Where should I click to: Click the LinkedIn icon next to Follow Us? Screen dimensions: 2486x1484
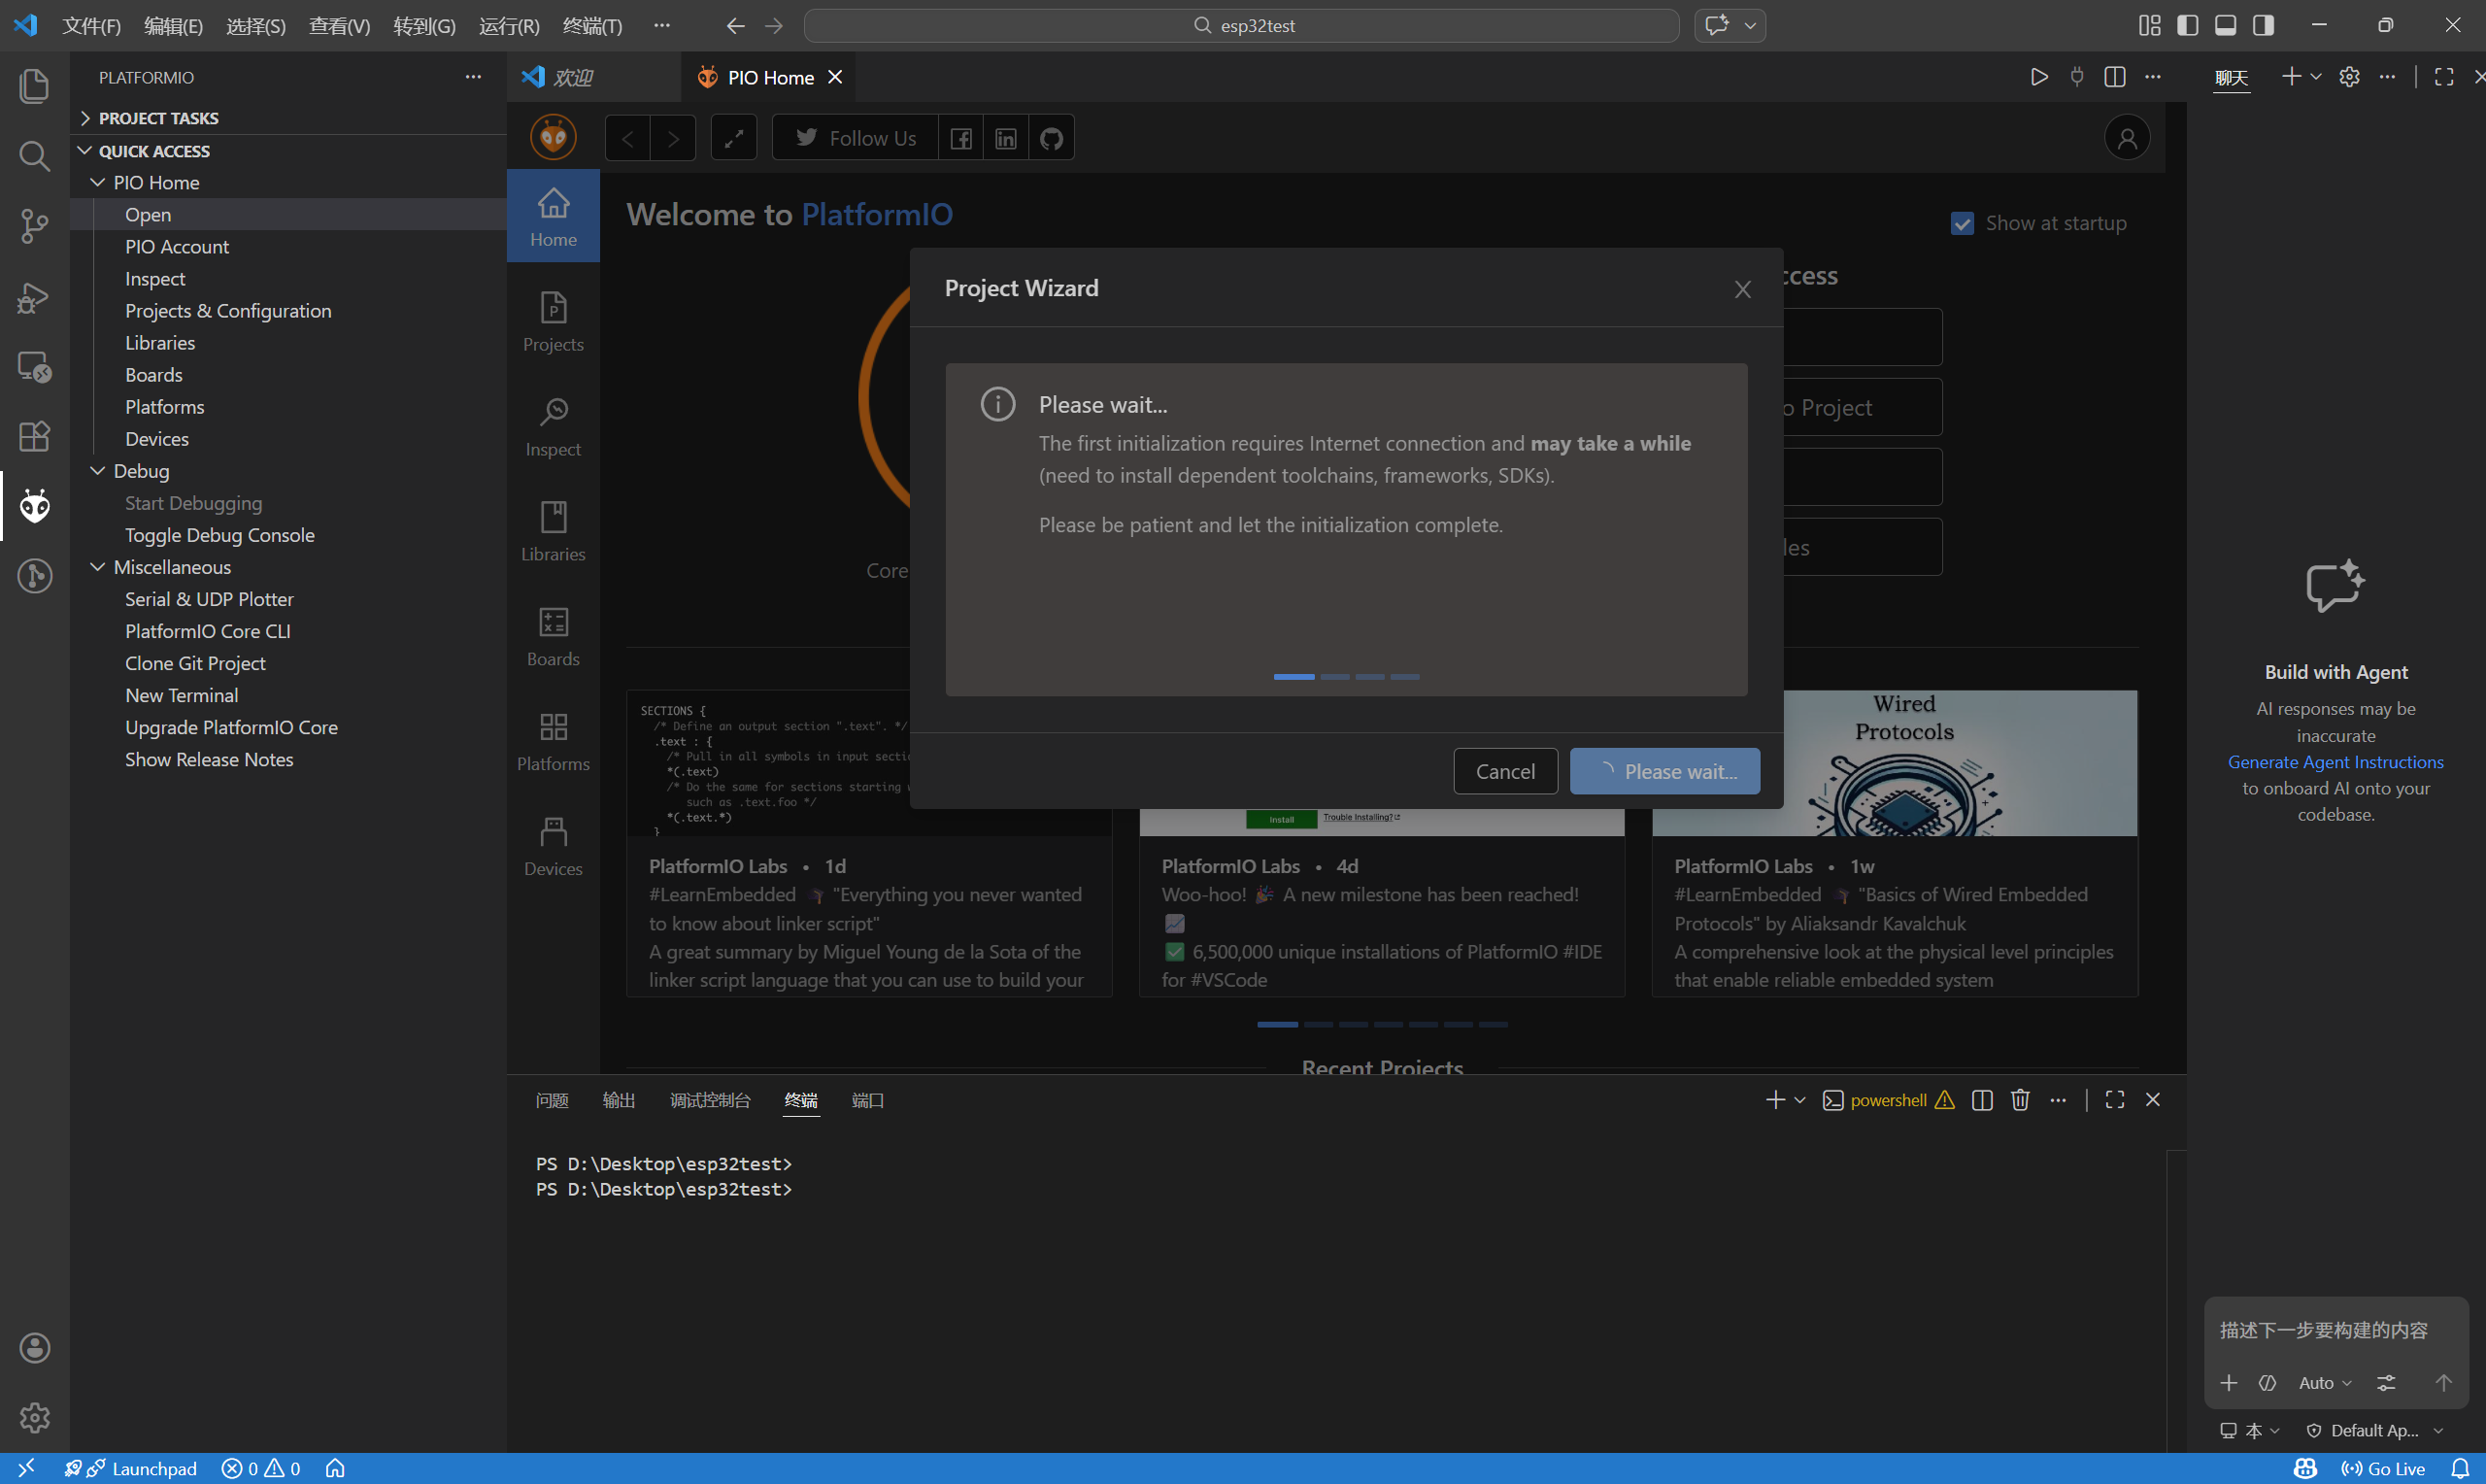[1006, 138]
